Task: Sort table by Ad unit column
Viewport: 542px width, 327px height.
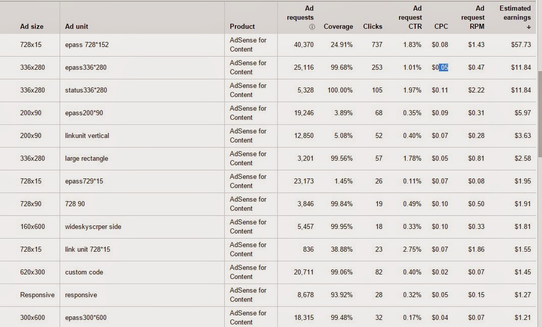Action: [76, 27]
